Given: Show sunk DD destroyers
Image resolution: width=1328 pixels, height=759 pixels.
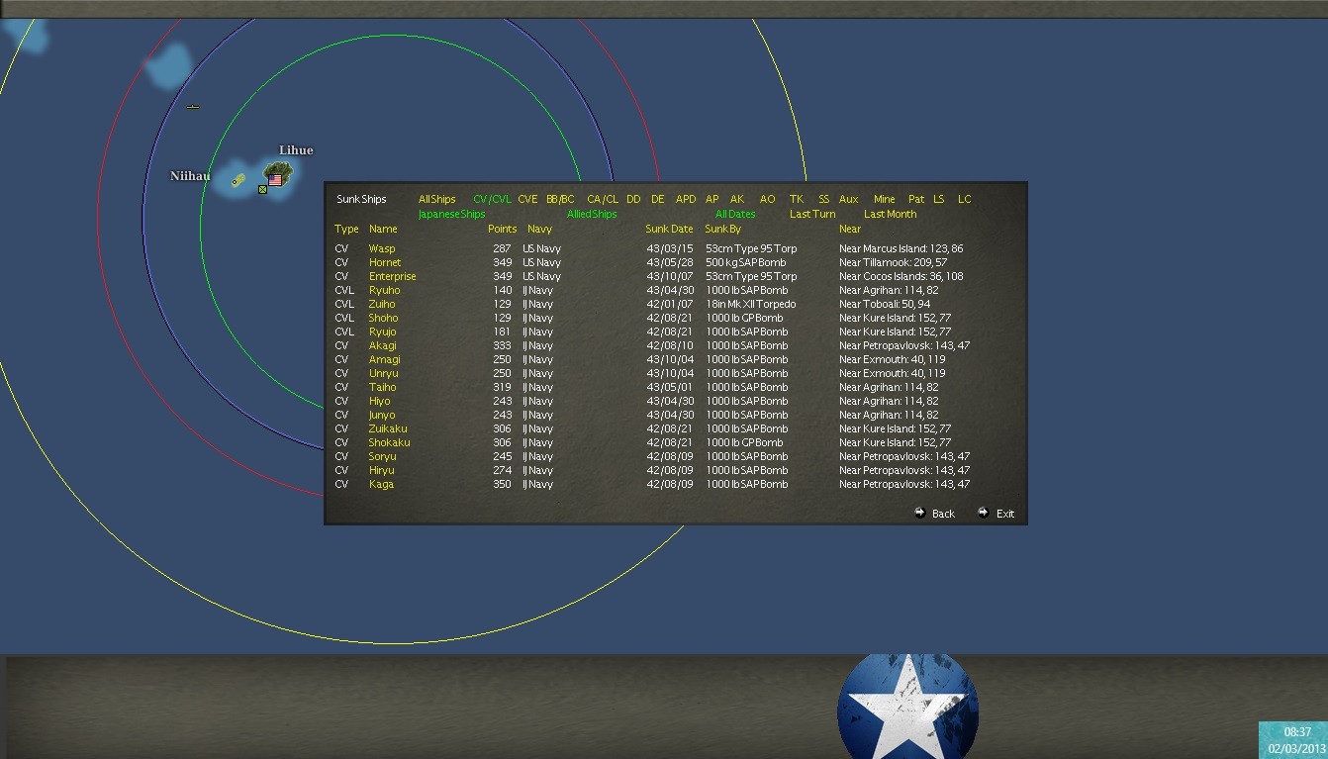Looking at the screenshot, I should (633, 199).
